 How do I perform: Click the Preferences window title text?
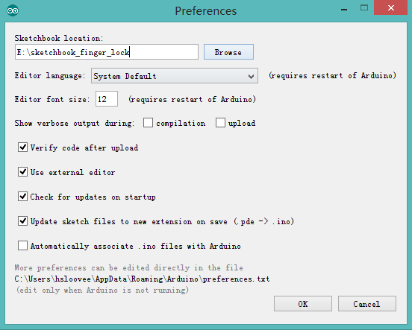tap(206, 11)
